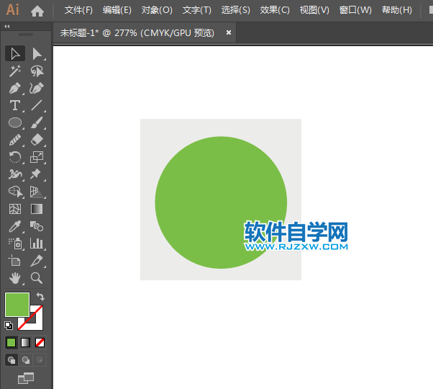433x389 pixels.
Task: Select the Gradient tool
Action: click(x=37, y=209)
